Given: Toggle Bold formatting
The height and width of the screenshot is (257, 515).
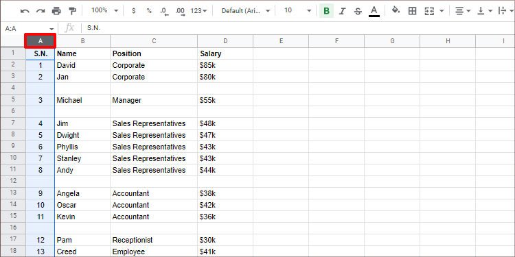Looking at the screenshot, I should [326, 11].
